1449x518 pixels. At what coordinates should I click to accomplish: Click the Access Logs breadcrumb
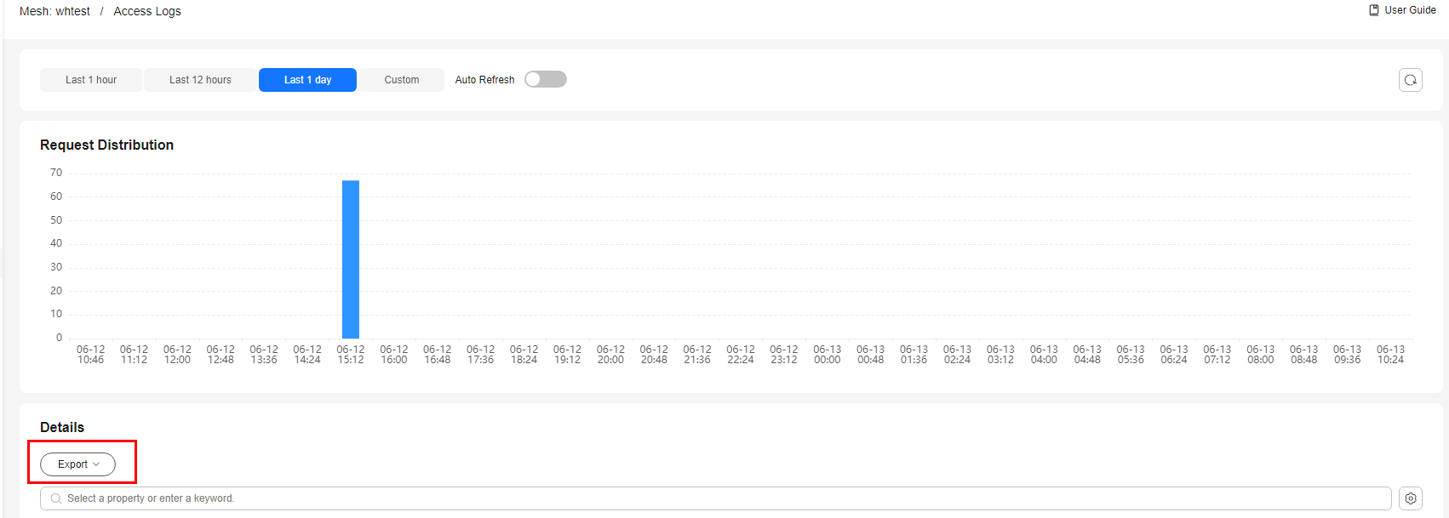(x=147, y=11)
